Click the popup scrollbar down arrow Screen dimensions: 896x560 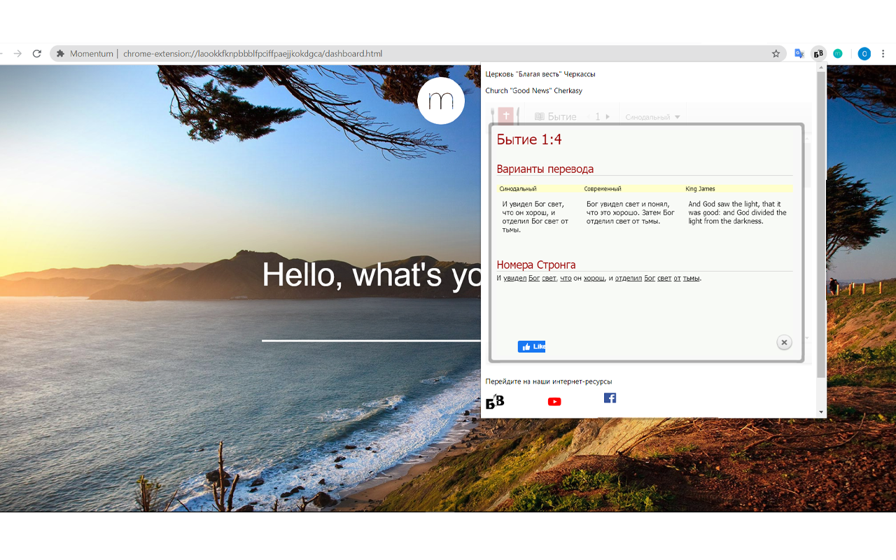point(821,412)
